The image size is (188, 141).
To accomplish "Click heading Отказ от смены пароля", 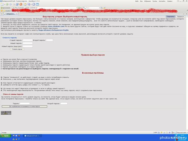I will (13, 94).
